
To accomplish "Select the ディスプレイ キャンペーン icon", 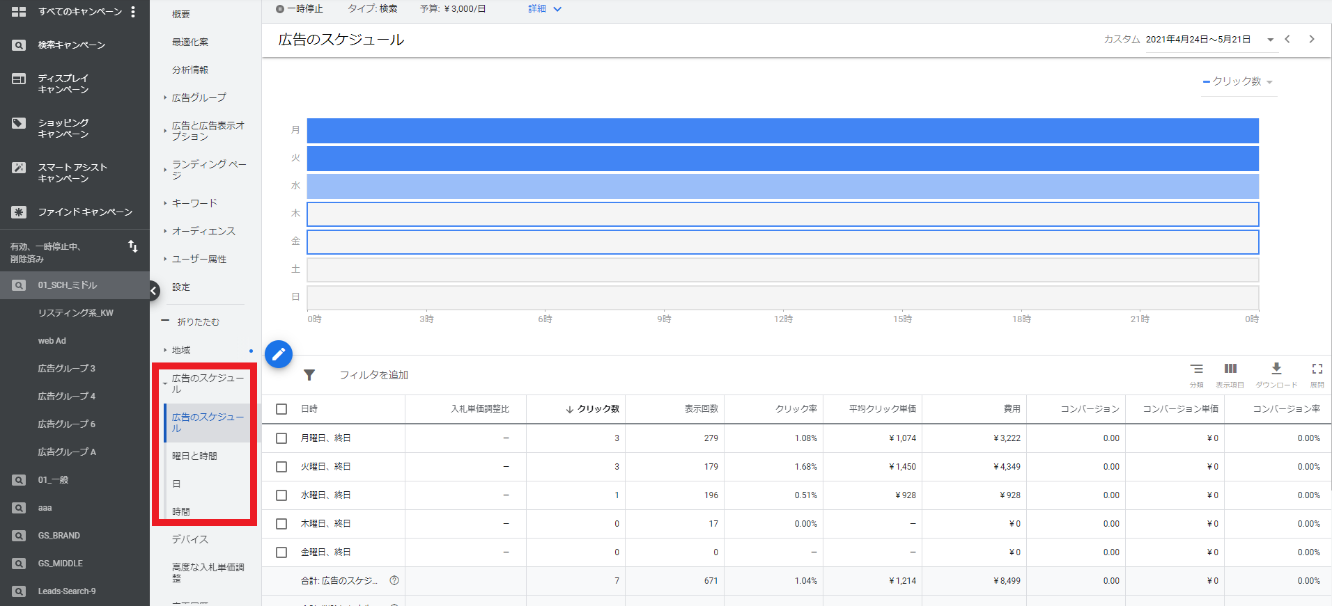I will click(19, 79).
